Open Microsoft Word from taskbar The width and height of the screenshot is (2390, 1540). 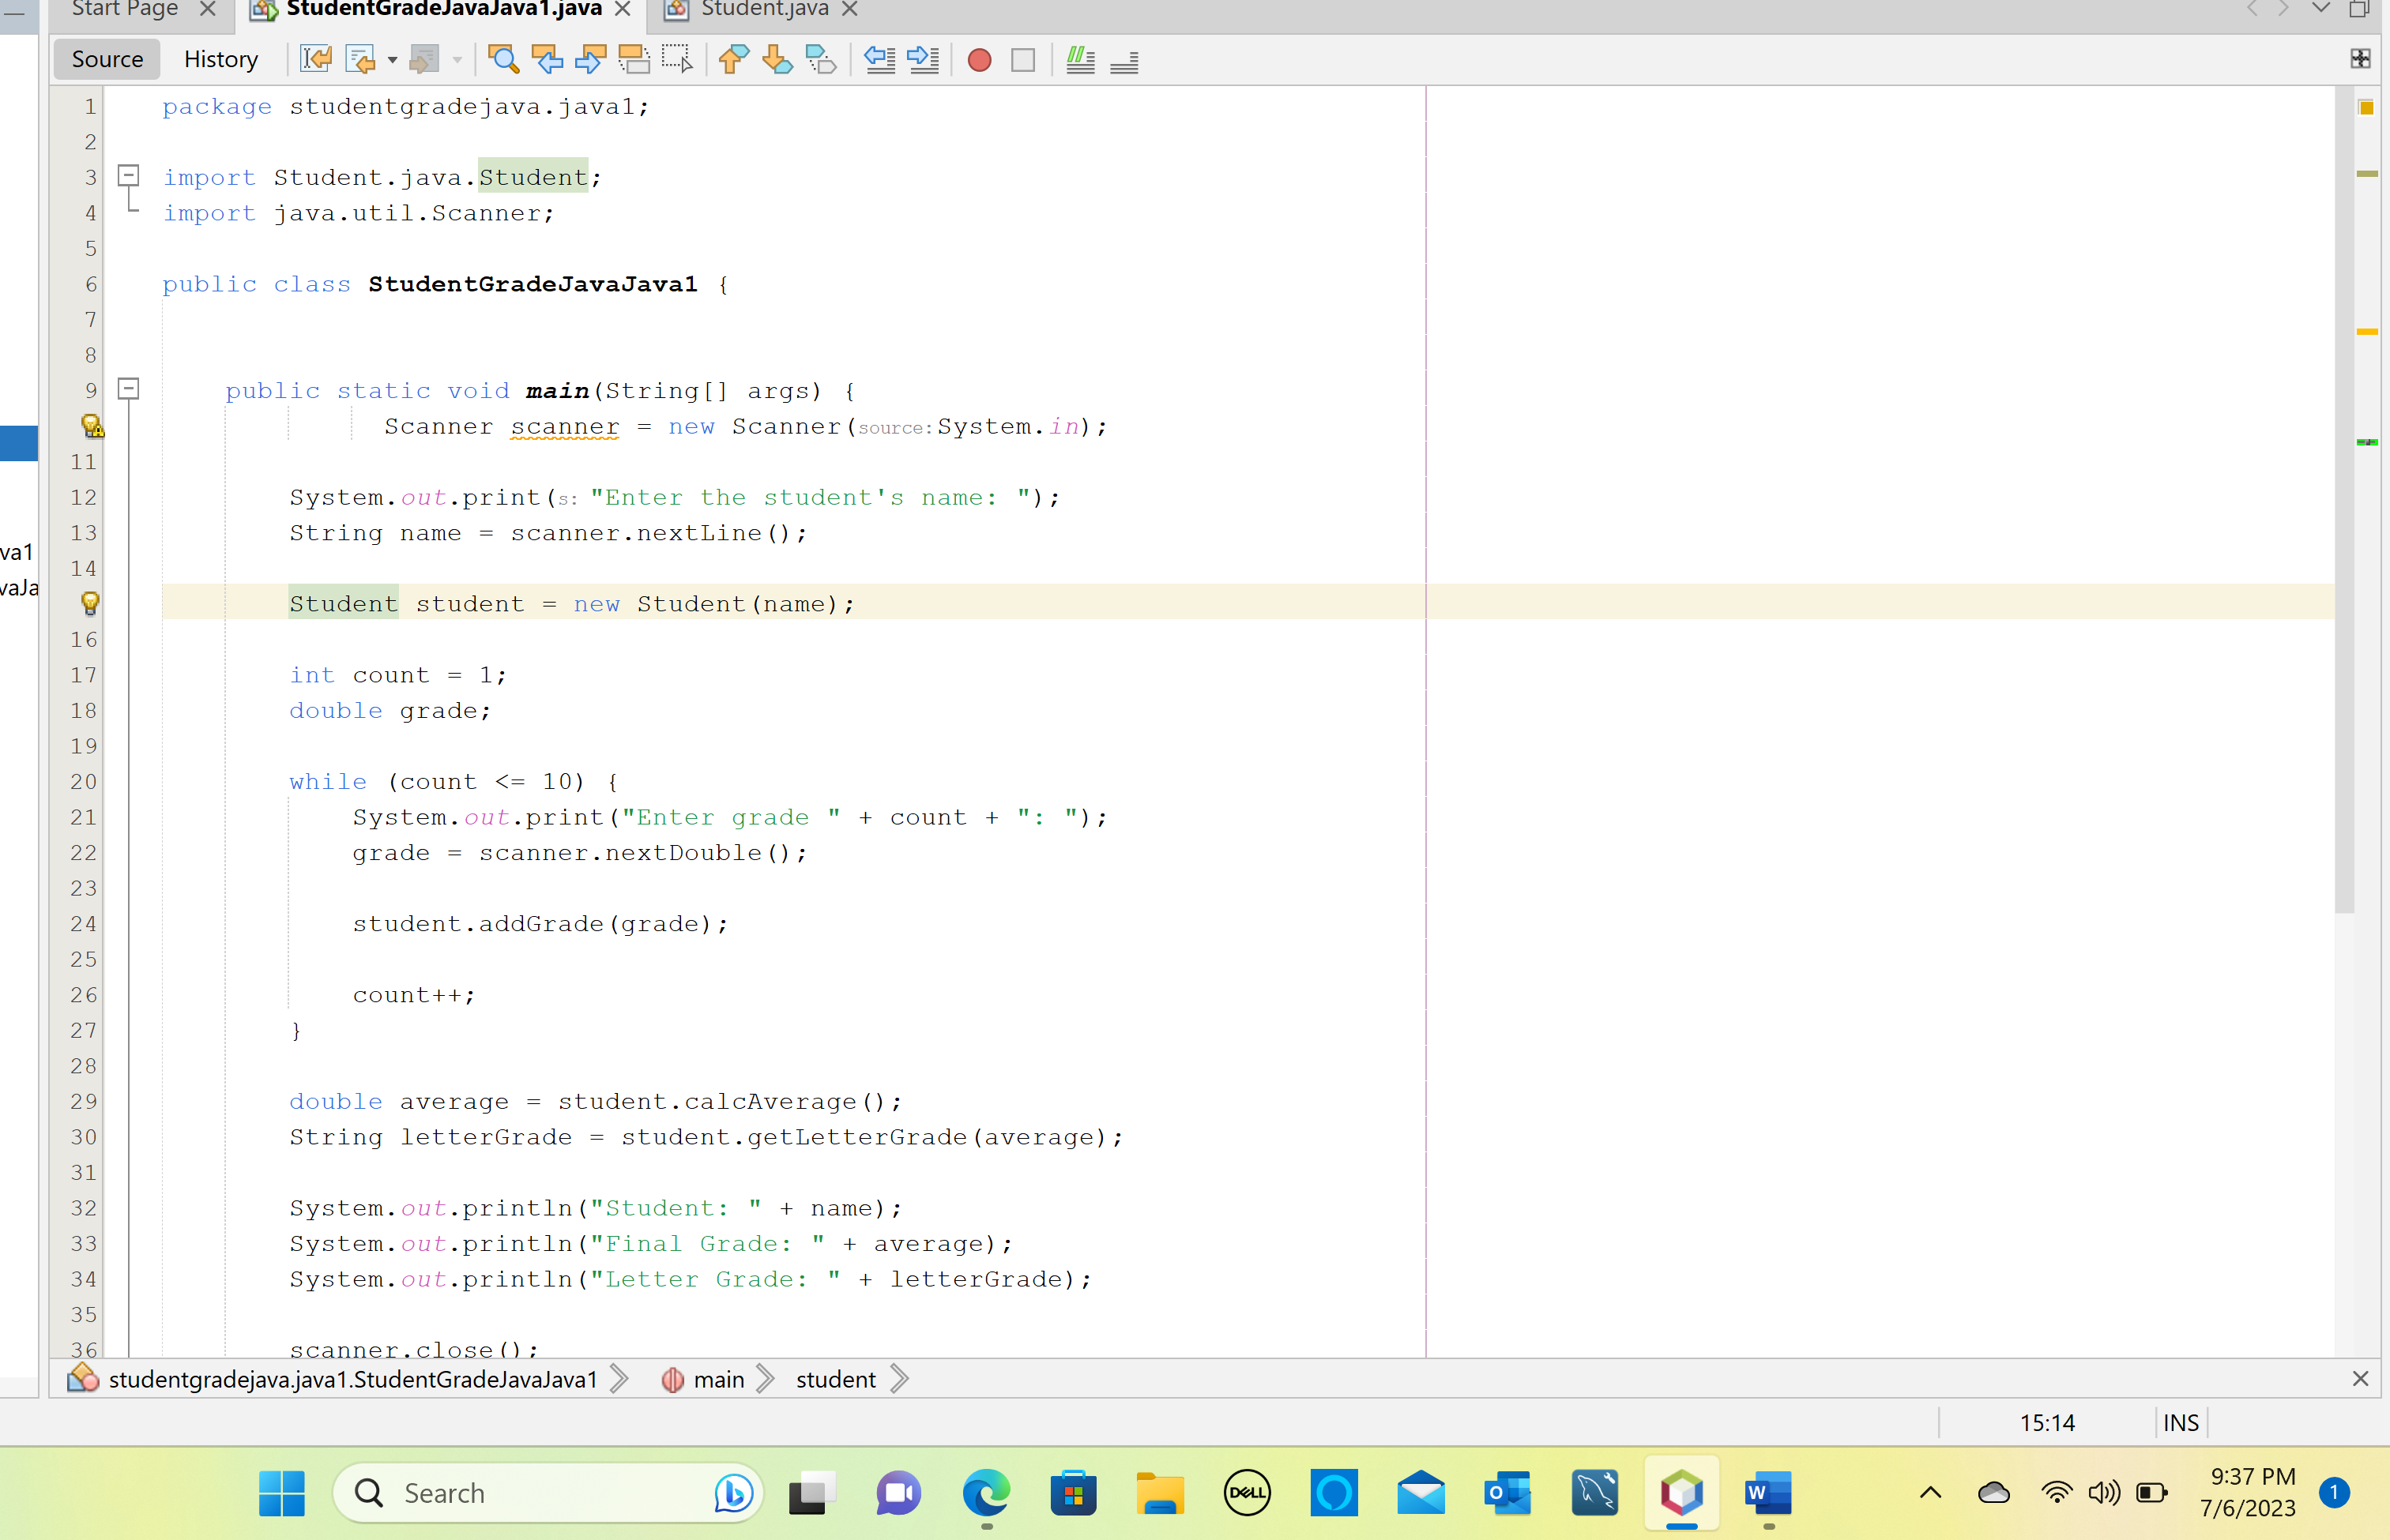point(1767,1493)
